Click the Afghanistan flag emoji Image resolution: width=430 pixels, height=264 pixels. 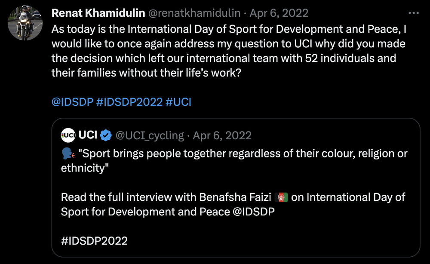[x=281, y=197]
